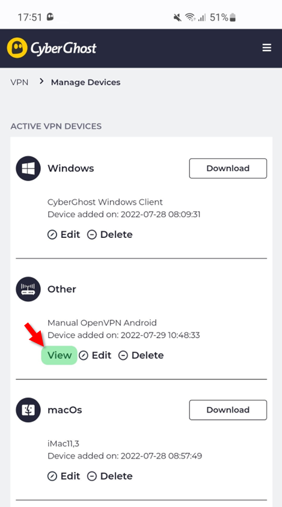Click the edit pencil icon under Other
The height and width of the screenshot is (507, 282).
coord(84,356)
